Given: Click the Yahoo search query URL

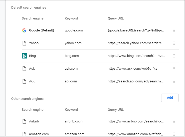Looking at the screenshot, I should (136, 43).
